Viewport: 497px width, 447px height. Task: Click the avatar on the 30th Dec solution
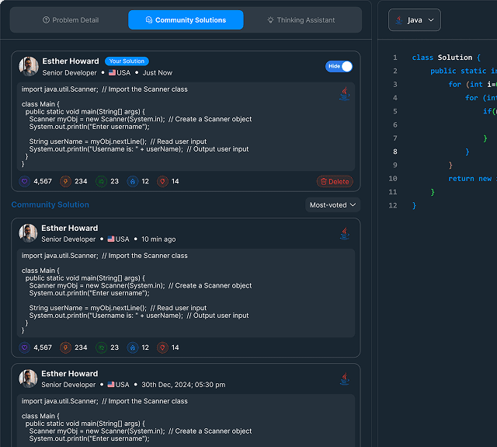point(29,379)
